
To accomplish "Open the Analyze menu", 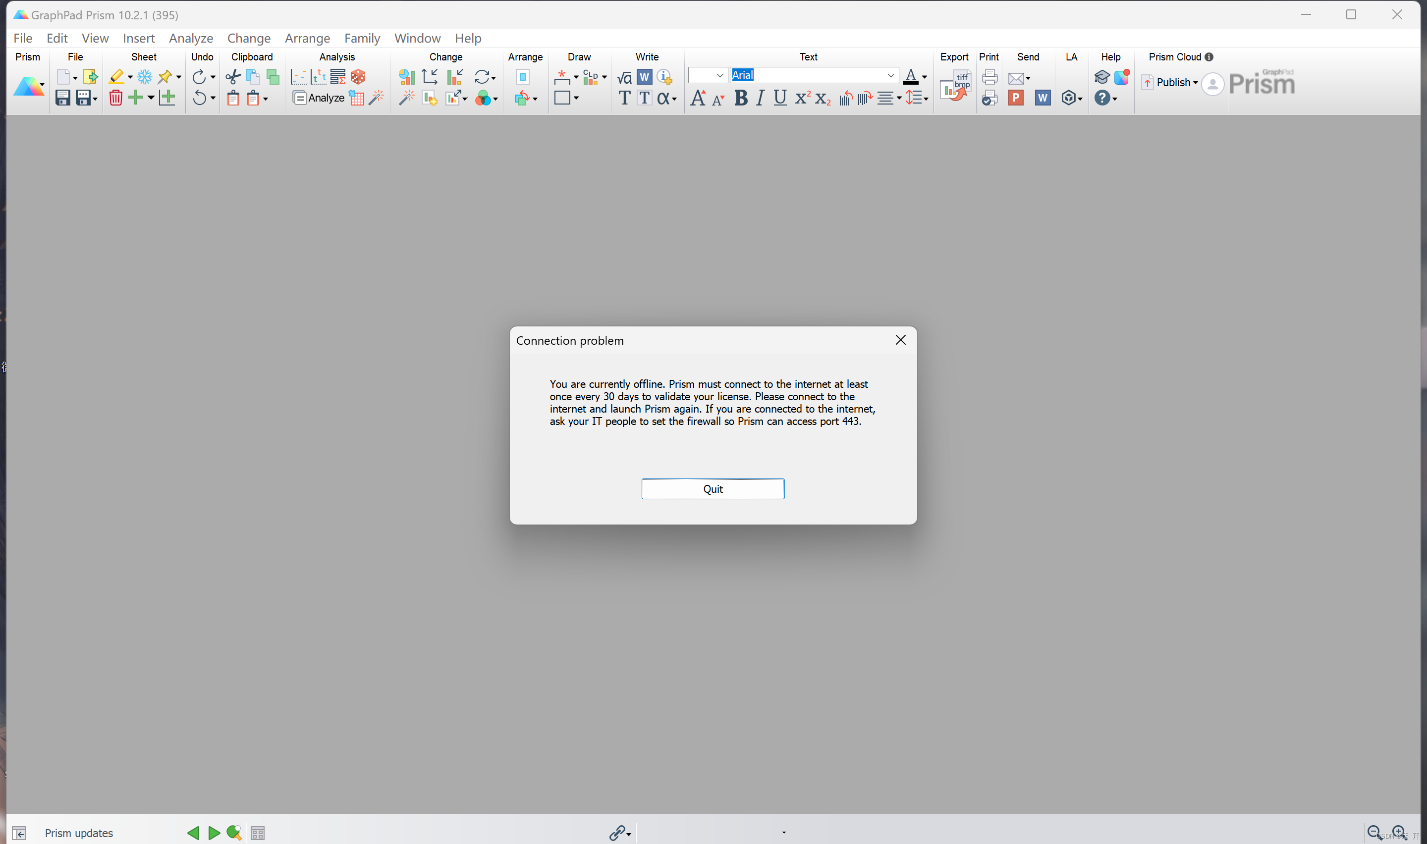I will pyautogui.click(x=191, y=38).
